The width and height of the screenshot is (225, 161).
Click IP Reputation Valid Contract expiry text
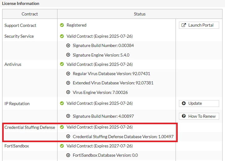100,103
